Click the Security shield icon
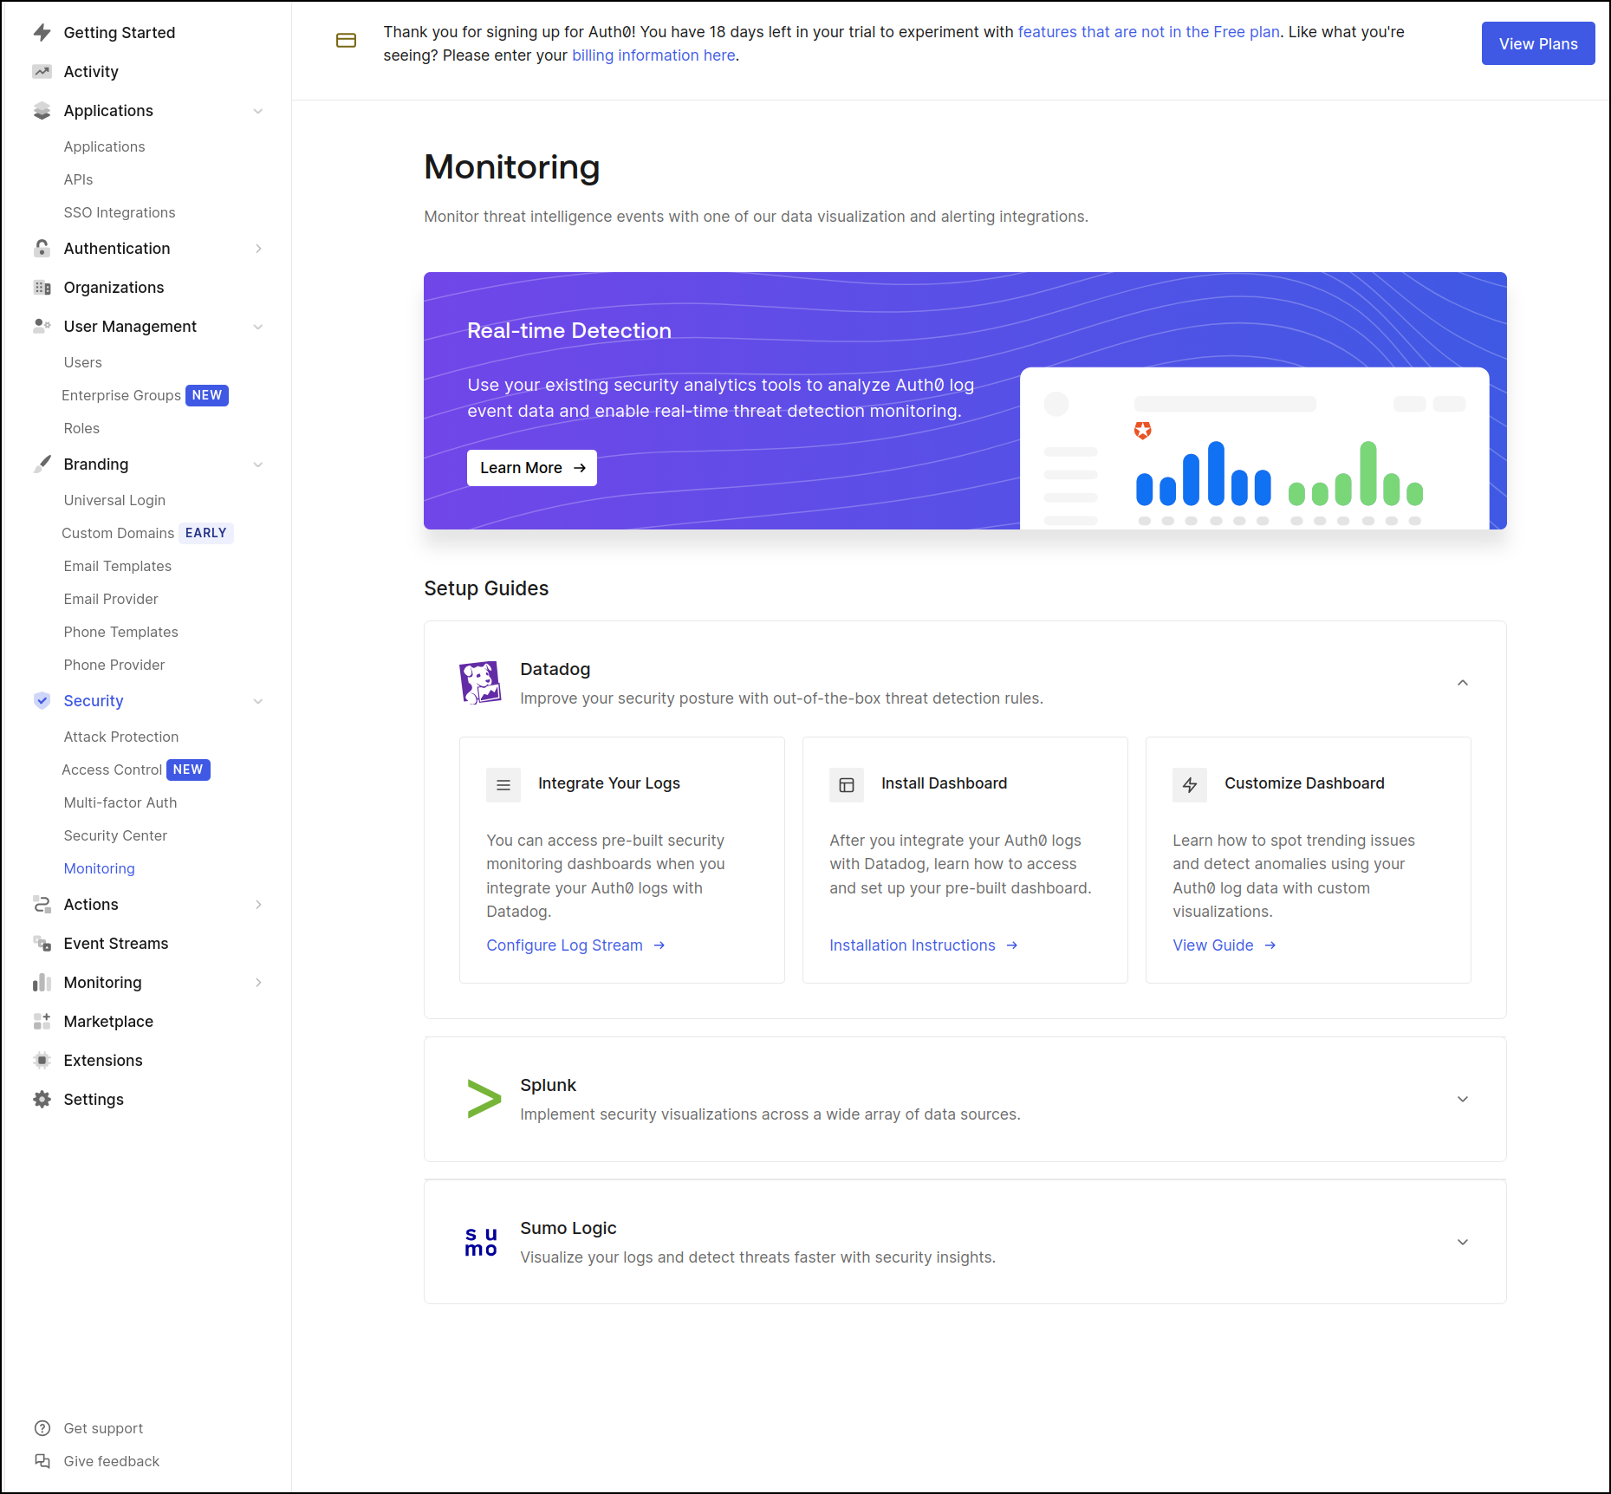 [42, 701]
